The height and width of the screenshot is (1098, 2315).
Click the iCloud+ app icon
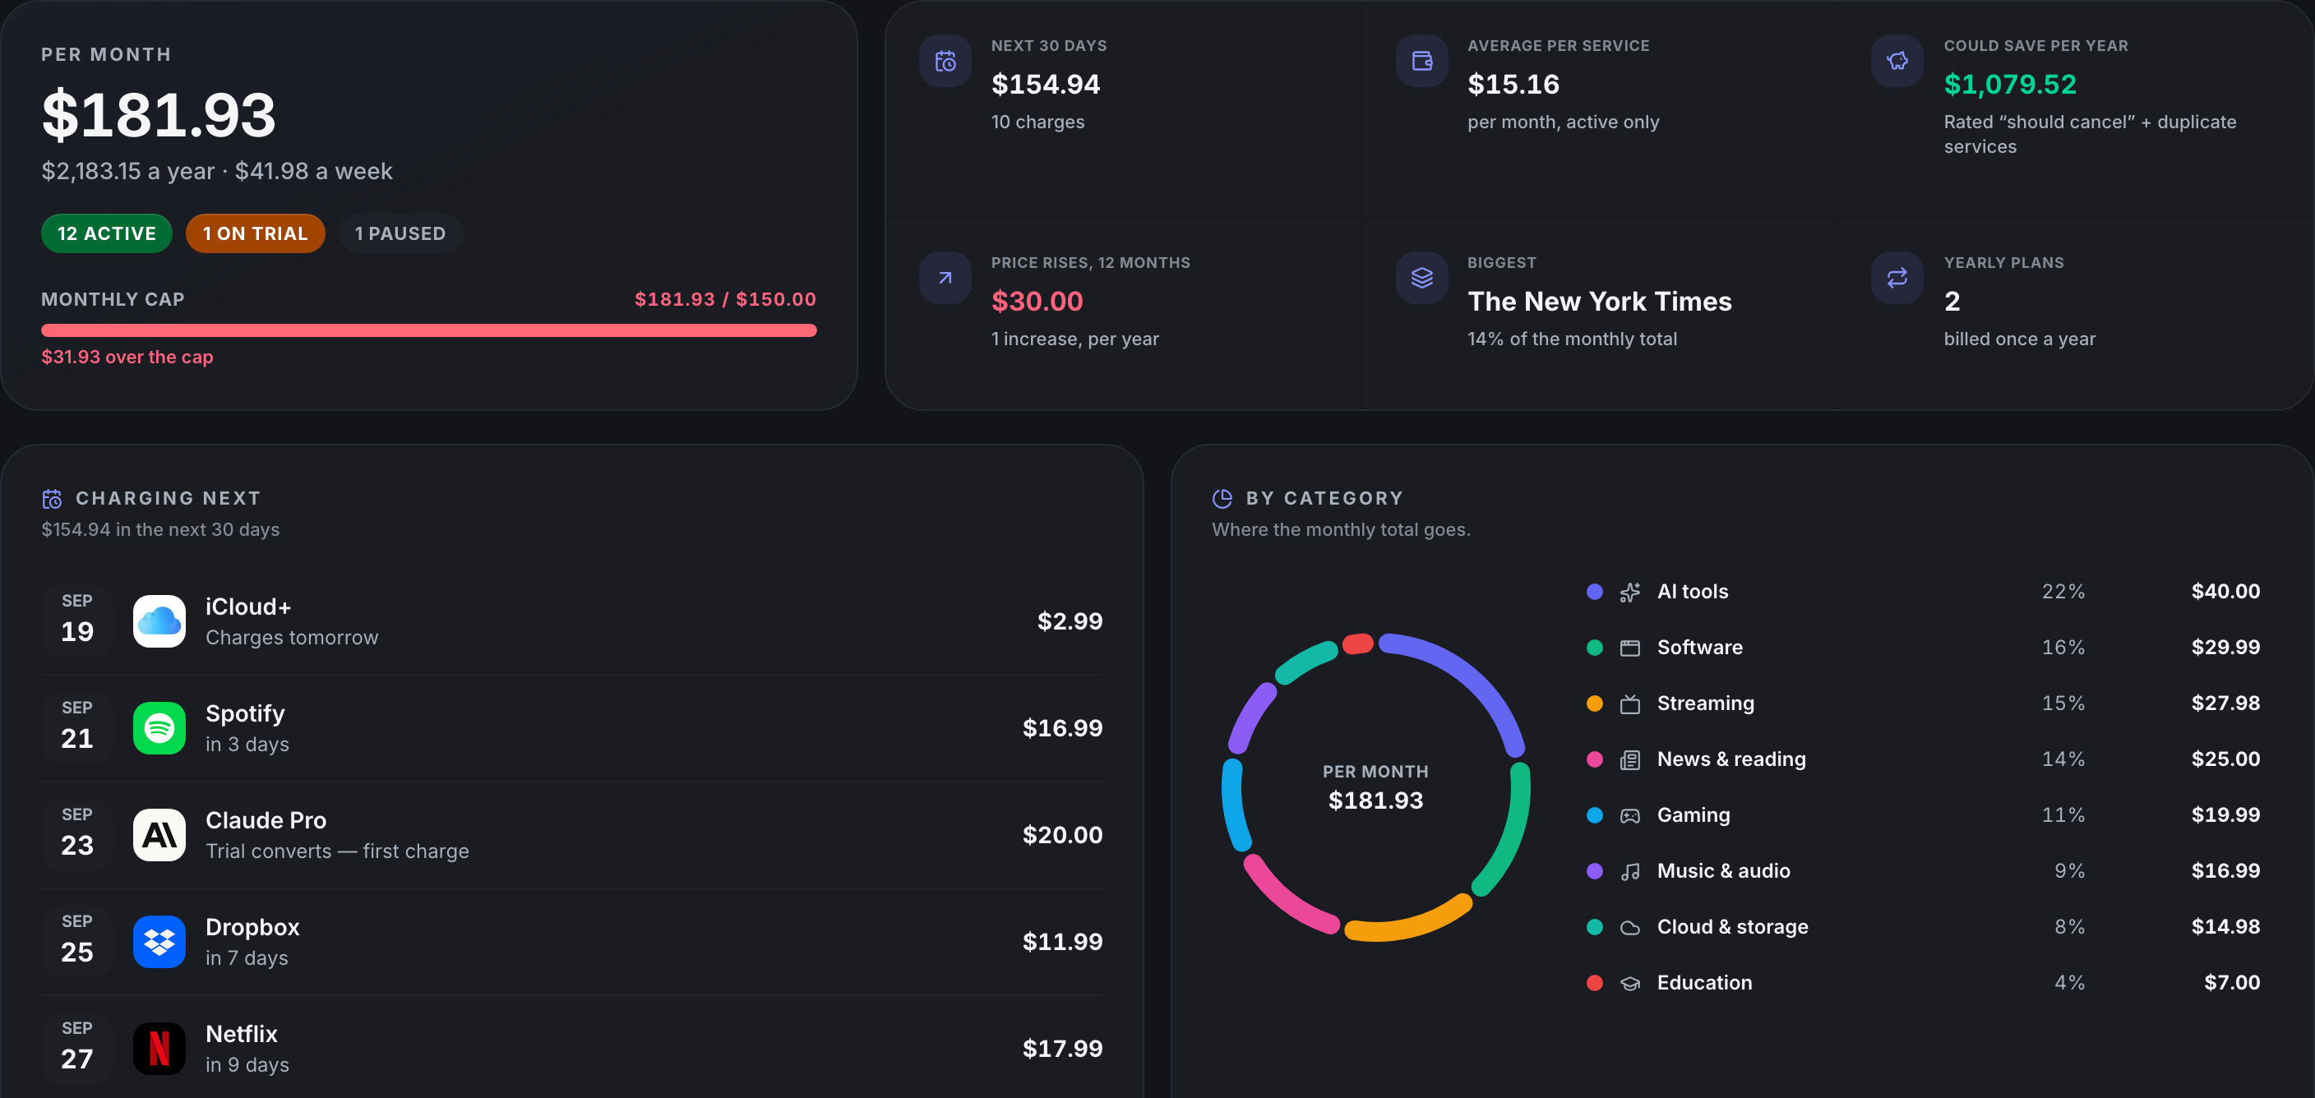coord(159,621)
